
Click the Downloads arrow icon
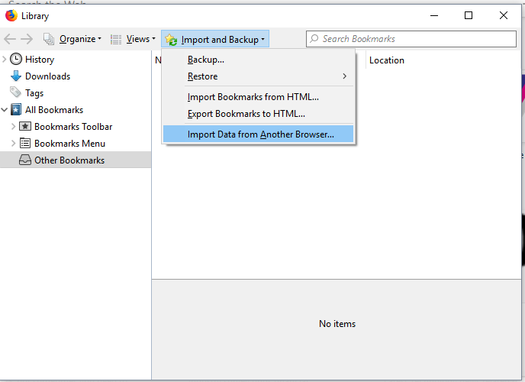(16, 76)
